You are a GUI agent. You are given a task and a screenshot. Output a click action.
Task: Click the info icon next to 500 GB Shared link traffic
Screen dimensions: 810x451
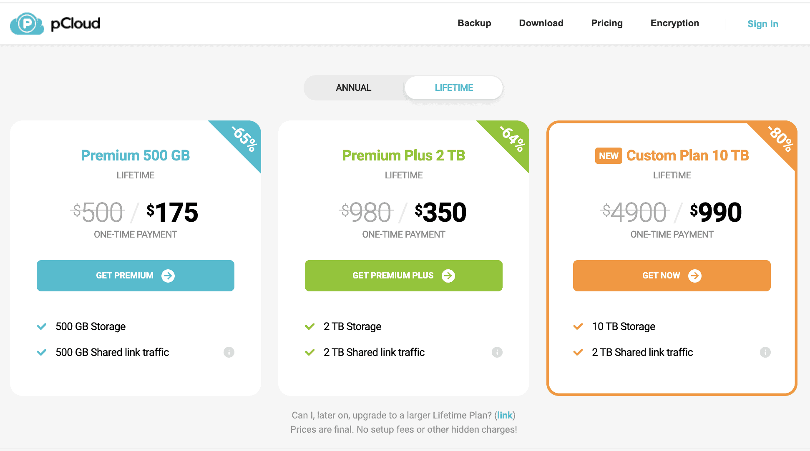click(229, 352)
